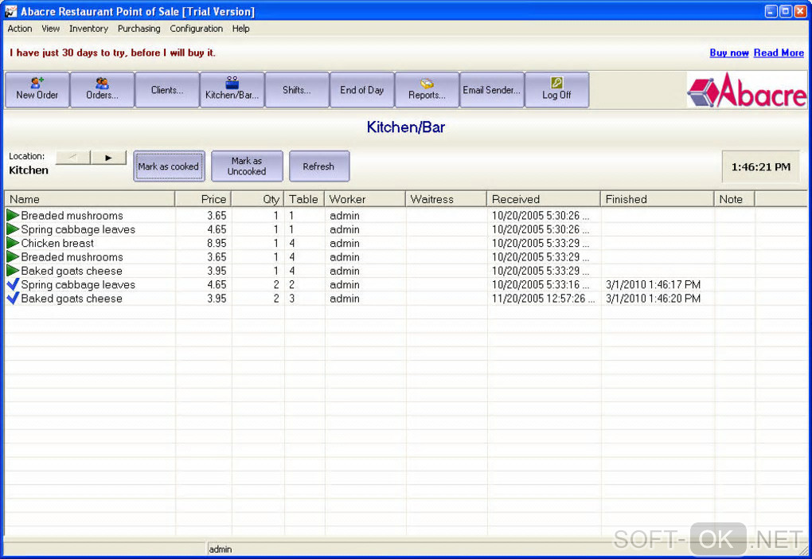The height and width of the screenshot is (559, 812).
Task: Click the trial message about 30 days
Action: point(112,53)
